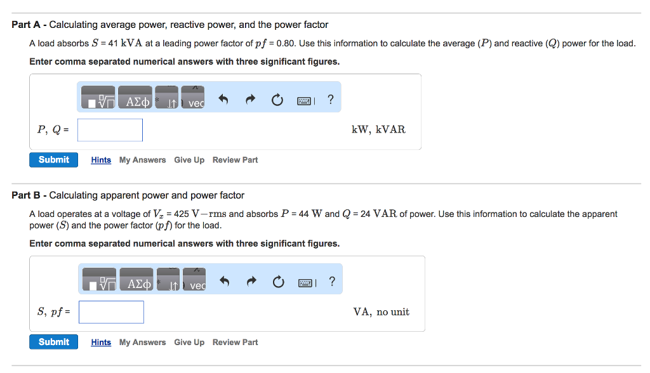Image resolution: width=650 pixels, height=373 pixels.
Task: Open Hints for Part A
Action: (100, 159)
